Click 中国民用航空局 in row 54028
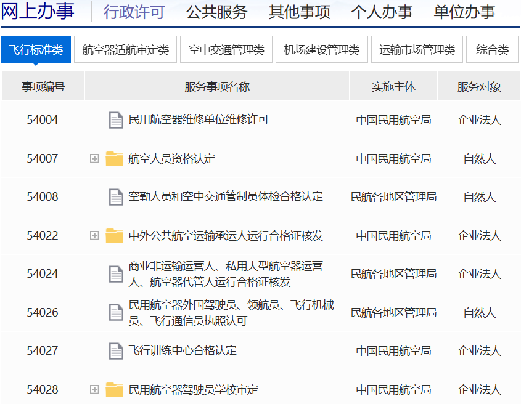521x404 pixels. click(x=393, y=389)
